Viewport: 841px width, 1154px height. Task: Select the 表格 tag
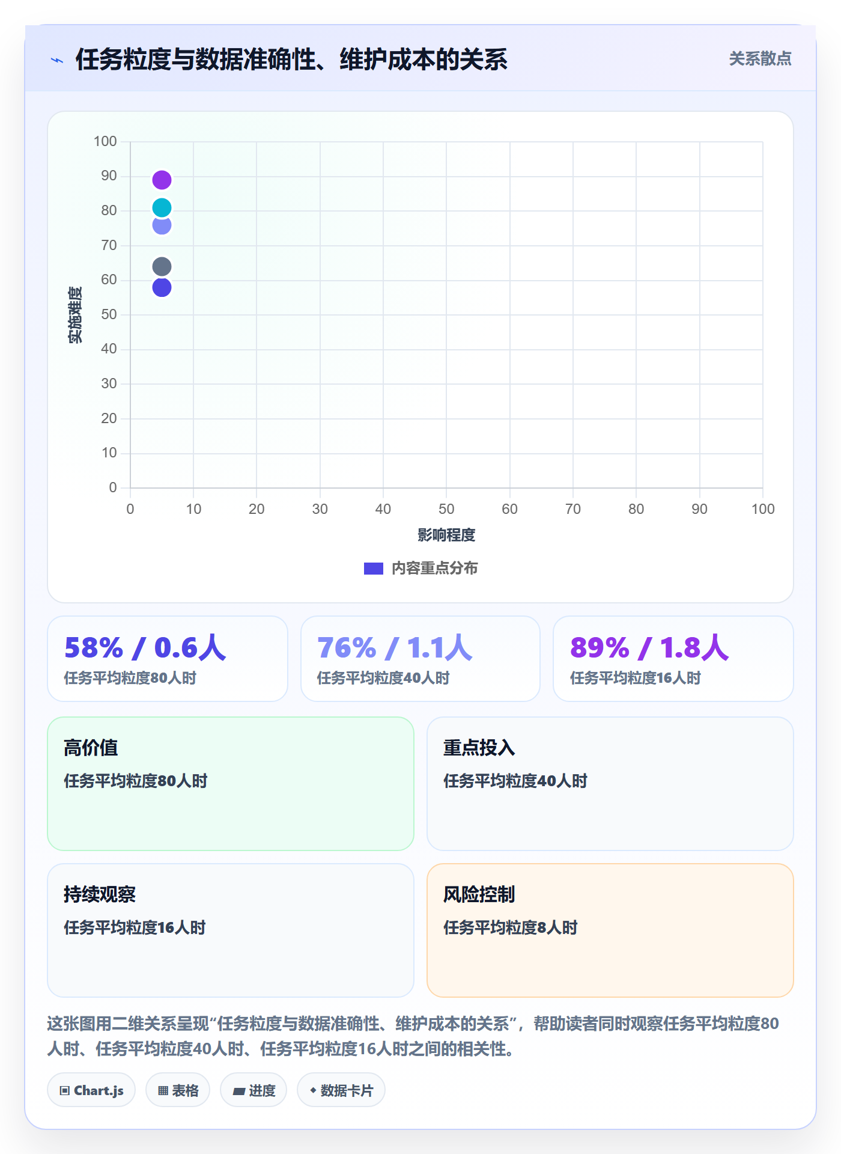click(178, 1090)
